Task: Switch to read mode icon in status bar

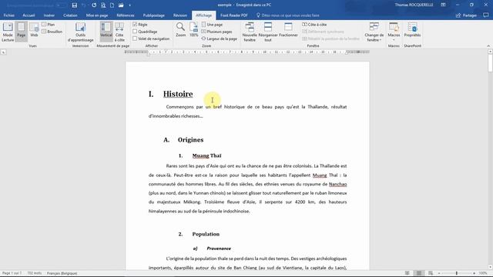Action: pyautogui.click(x=407, y=273)
